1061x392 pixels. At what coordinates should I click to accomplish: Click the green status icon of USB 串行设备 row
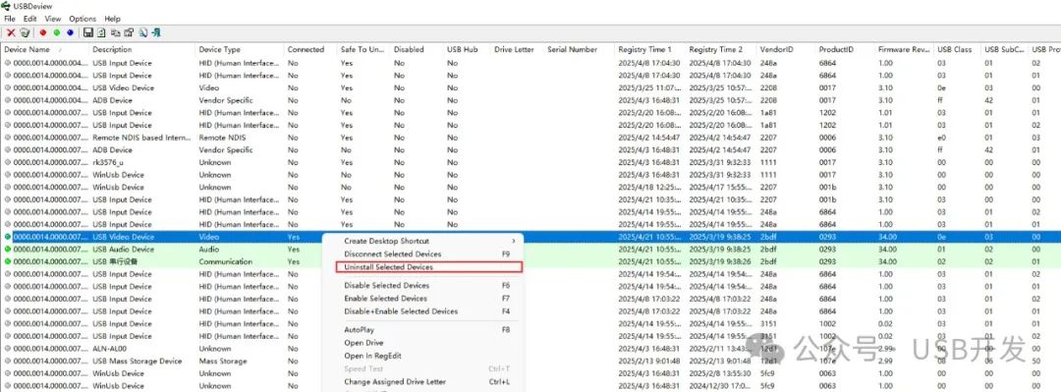pos(8,261)
